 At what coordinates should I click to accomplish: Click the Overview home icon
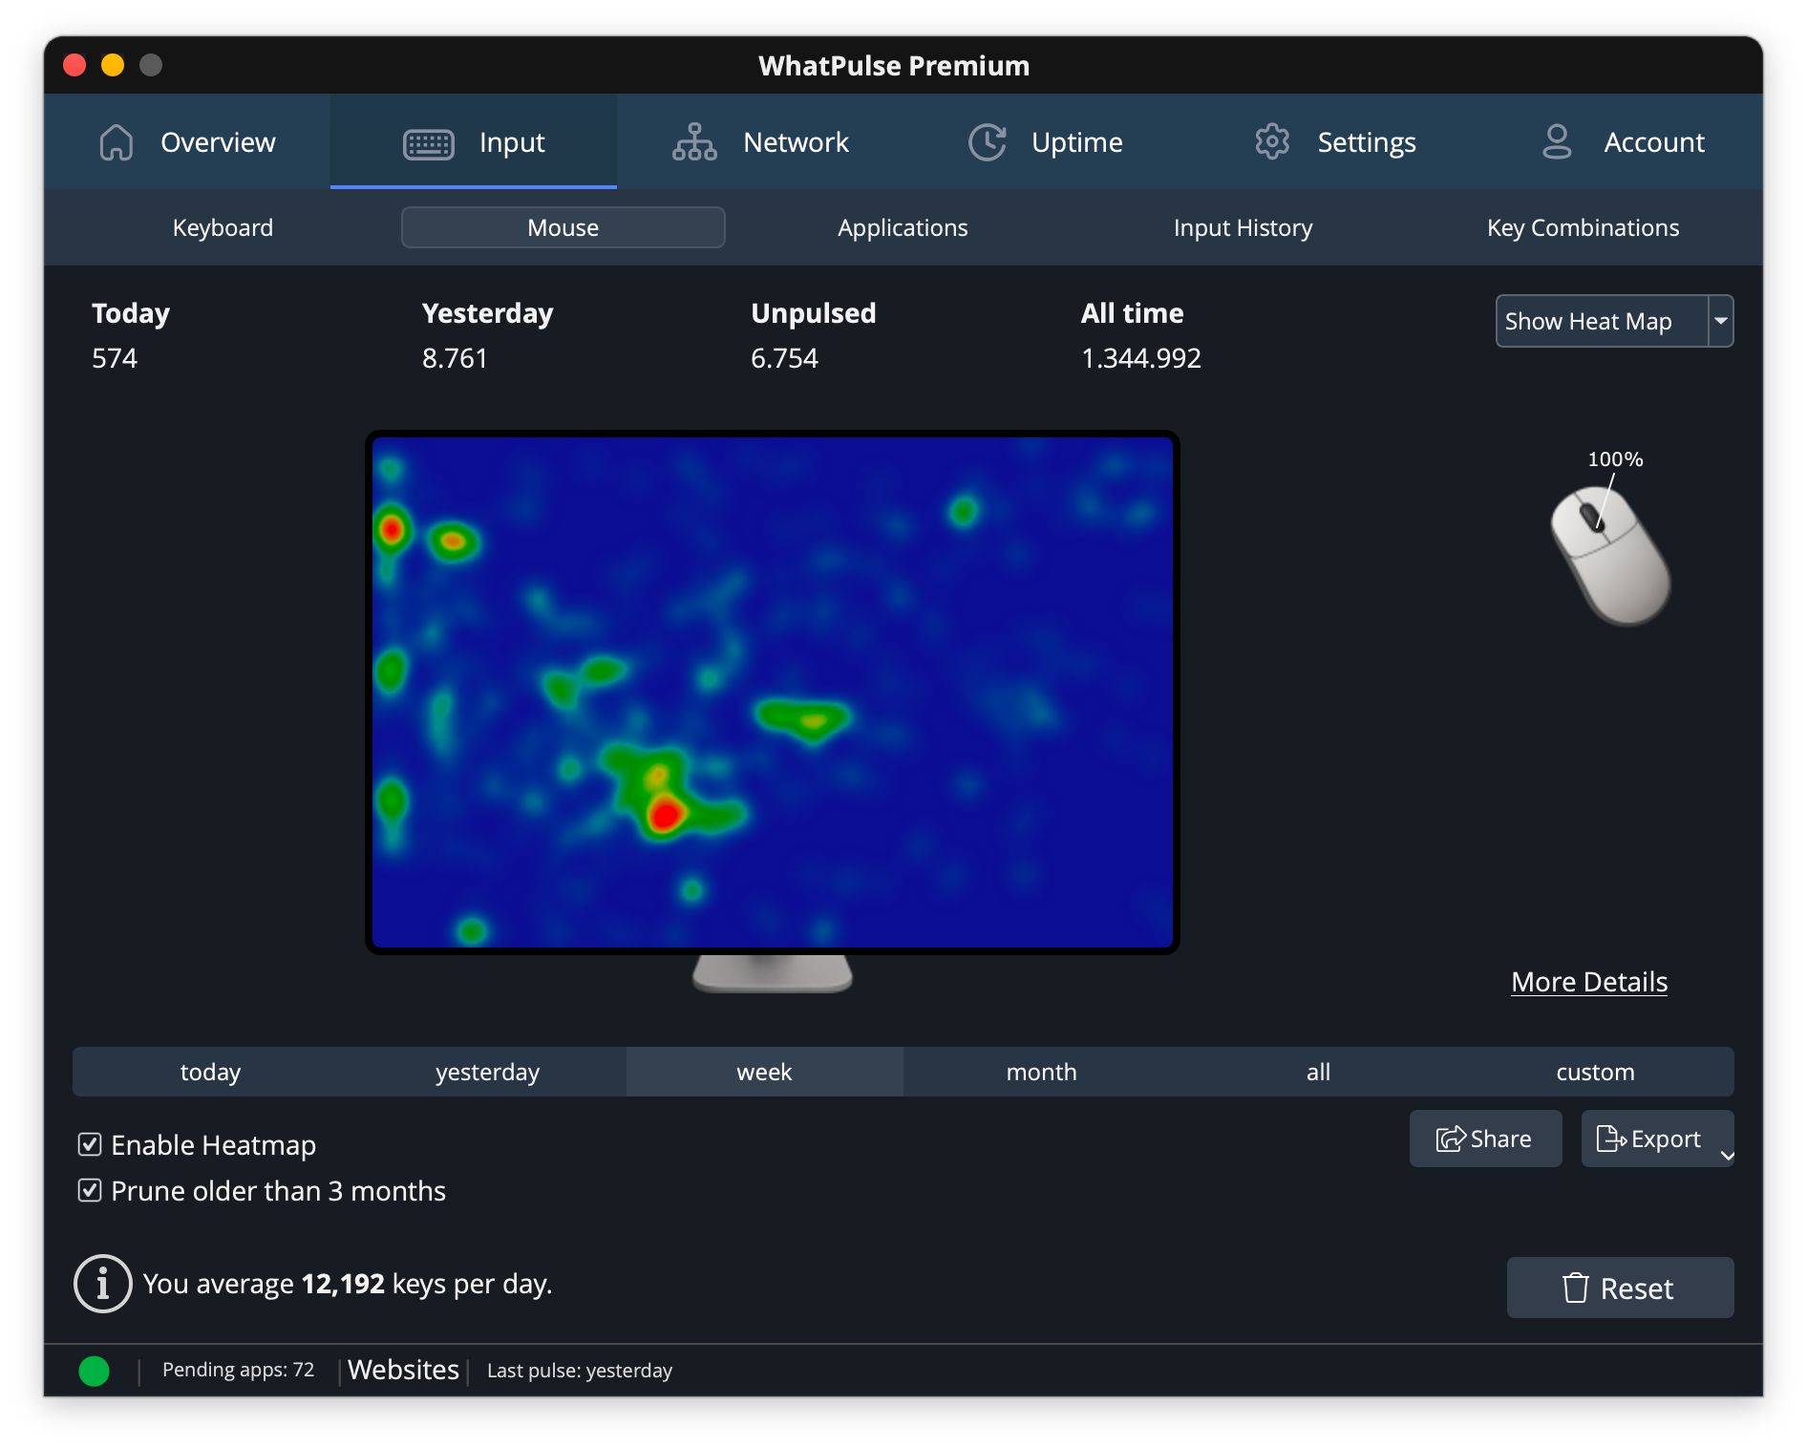pos(117,142)
